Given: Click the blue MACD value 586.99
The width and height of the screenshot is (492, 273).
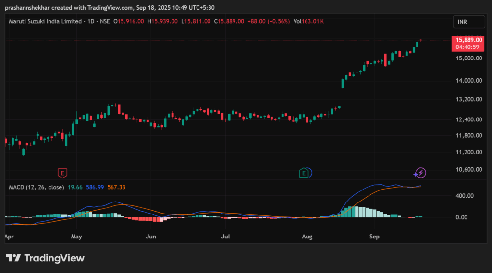Looking at the screenshot, I should (x=96, y=187).
